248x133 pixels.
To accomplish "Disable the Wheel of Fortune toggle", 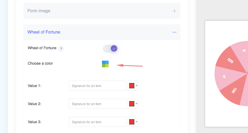I will [x=110, y=48].
